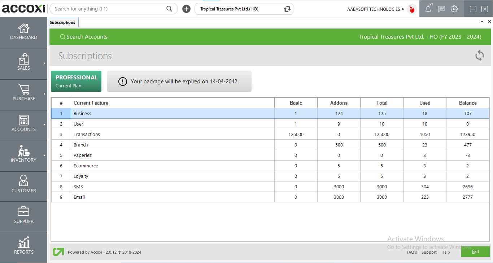Close the Subscriptions tab panel

[489, 22]
